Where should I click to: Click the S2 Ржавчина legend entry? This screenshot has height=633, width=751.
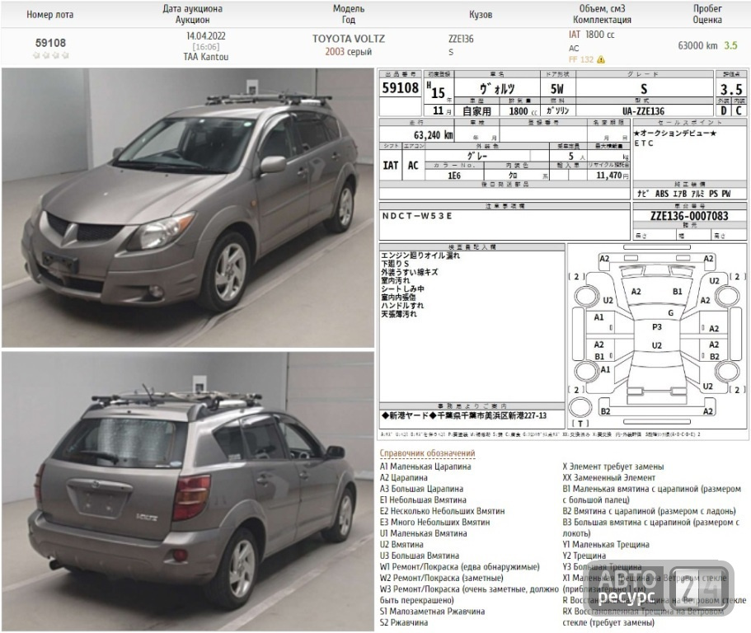404,622
